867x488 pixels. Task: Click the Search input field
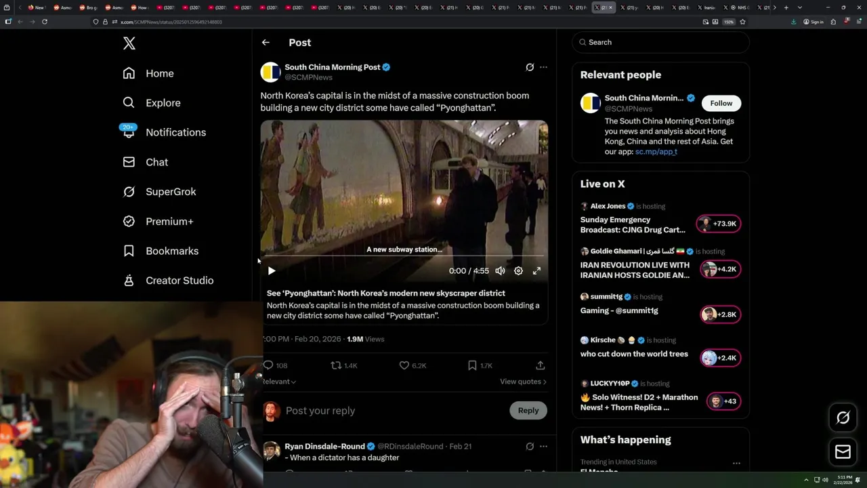tap(664, 42)
